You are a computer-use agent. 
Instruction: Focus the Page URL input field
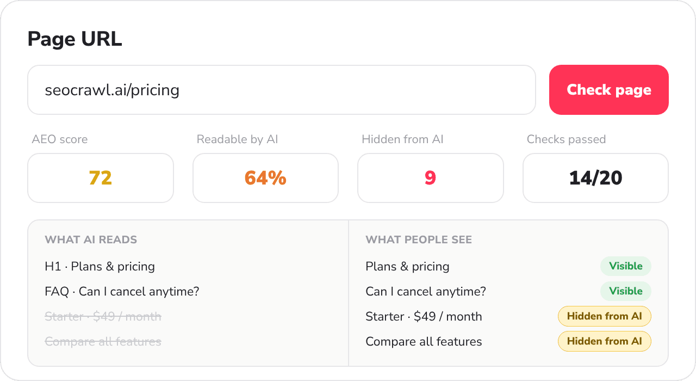282,90
